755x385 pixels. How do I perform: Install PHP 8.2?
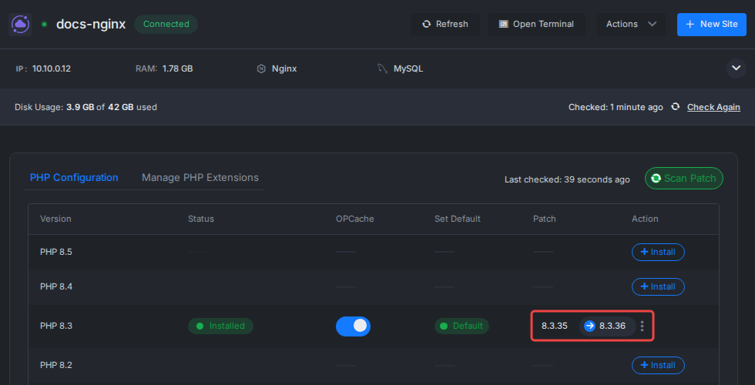(658, 365)
